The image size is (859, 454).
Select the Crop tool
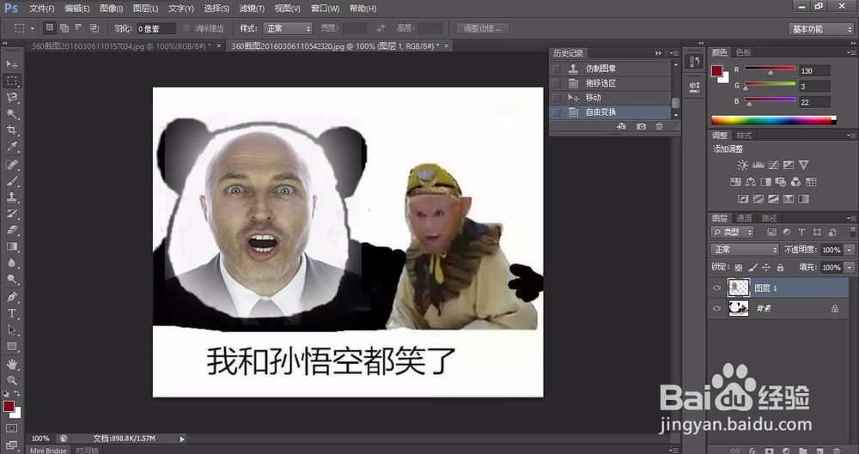pos(11,130)
